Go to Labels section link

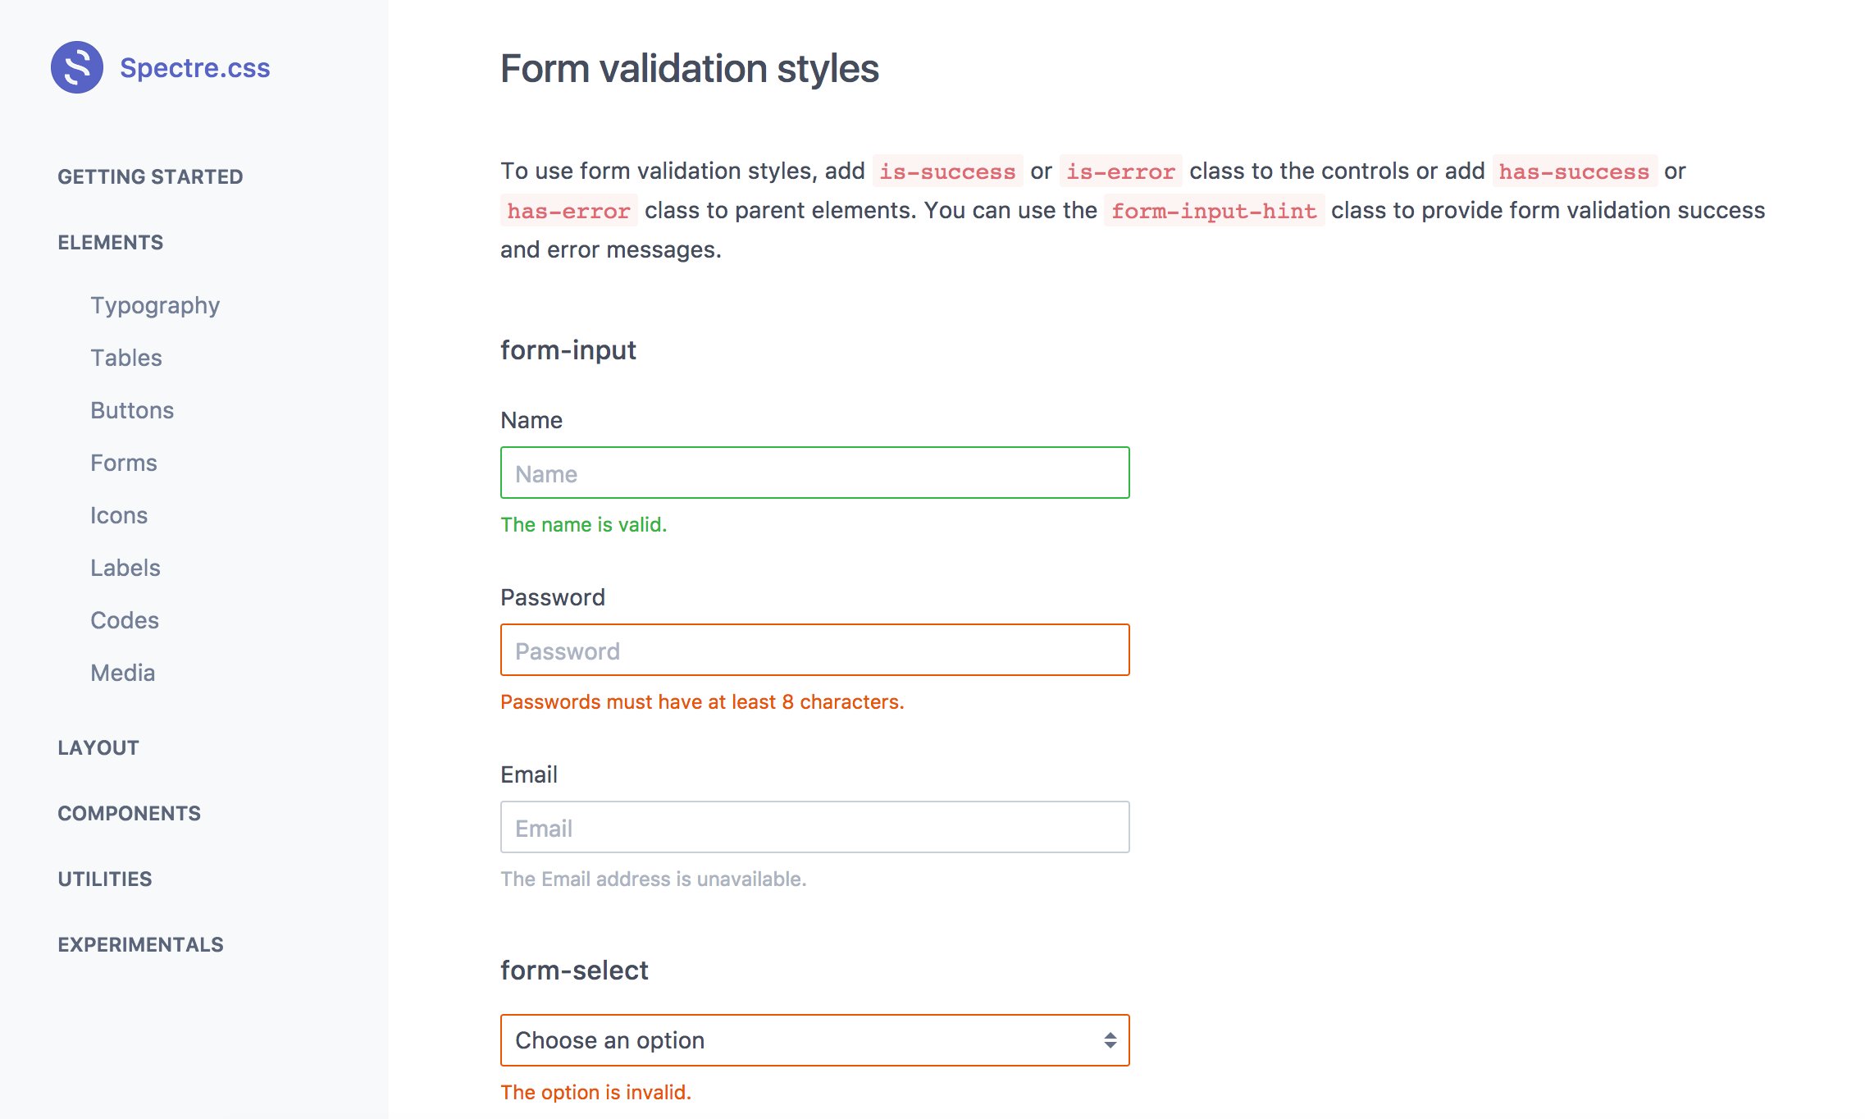tap(125, 568)
